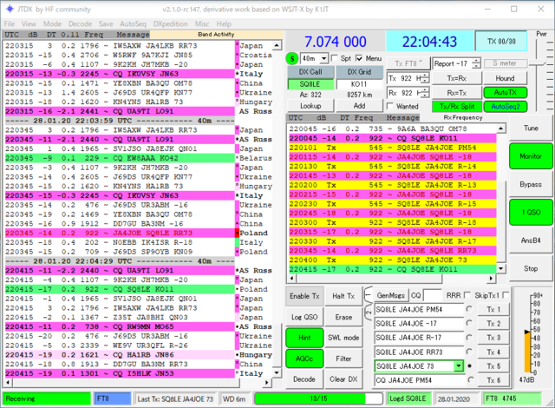Toggle the Spt checkbox
Viewport: 555px width, 408px height.
pos(334,58)
